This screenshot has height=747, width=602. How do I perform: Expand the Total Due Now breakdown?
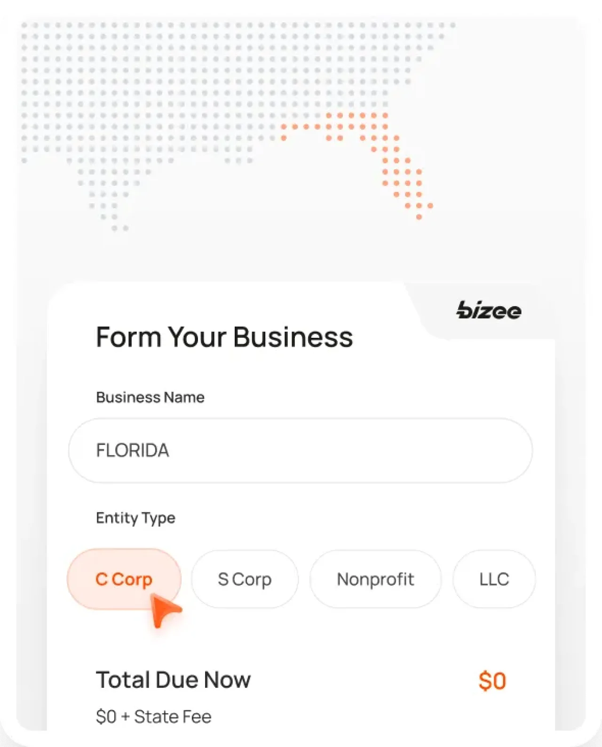click(x=174, y=680)
